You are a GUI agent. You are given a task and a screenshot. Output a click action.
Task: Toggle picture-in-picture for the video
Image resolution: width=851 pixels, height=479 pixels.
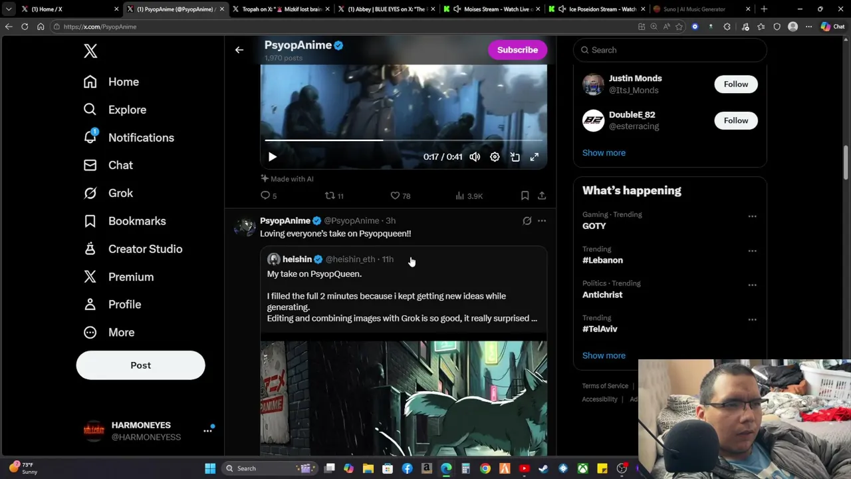tap(515, 157)
